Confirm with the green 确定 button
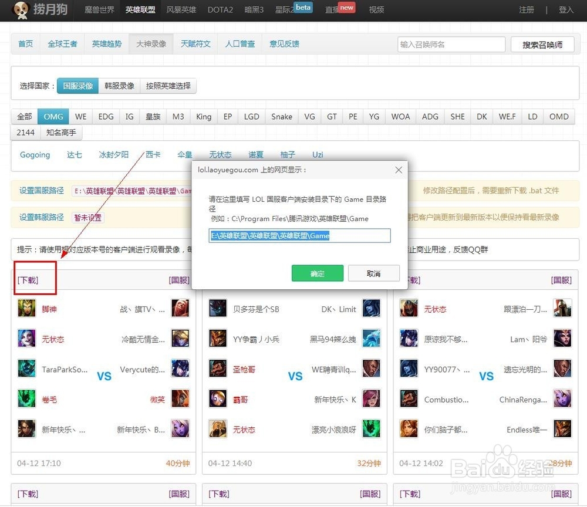Image resolution: width=587 pixels, height=507 pixels. pos(317,273)
